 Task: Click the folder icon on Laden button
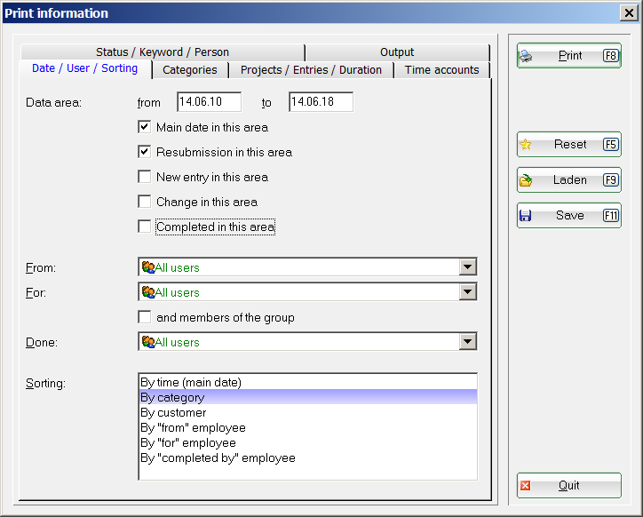click(526, 180)
